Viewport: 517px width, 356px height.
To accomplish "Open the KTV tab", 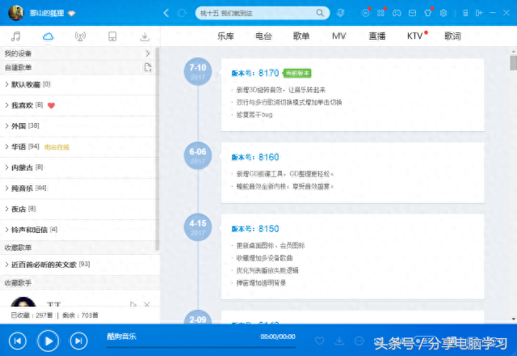I will click(x=414, y=36).
